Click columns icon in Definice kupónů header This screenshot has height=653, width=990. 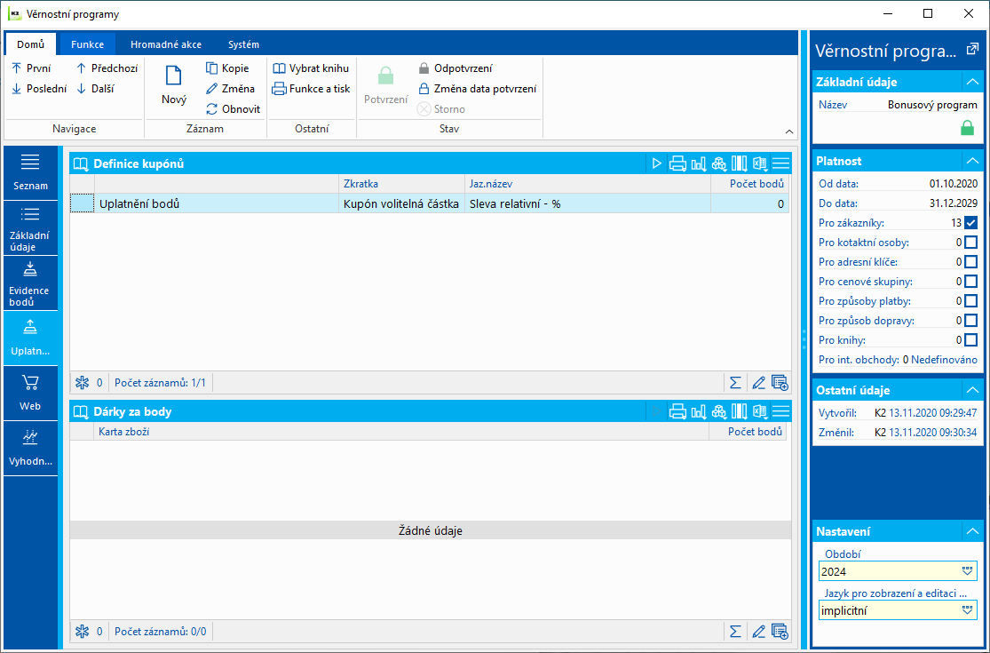[x=740, y=163]
